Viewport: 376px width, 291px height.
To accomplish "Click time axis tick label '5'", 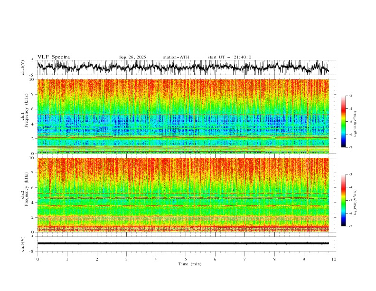I will [x=186, y=259].
